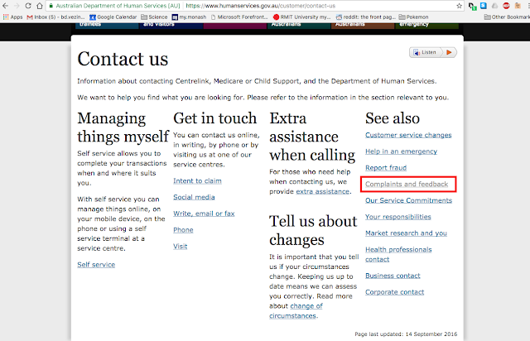Click the browser back arrow
Image resolution: width=530 pixels, height=341 pixels.
click(6, 6)
